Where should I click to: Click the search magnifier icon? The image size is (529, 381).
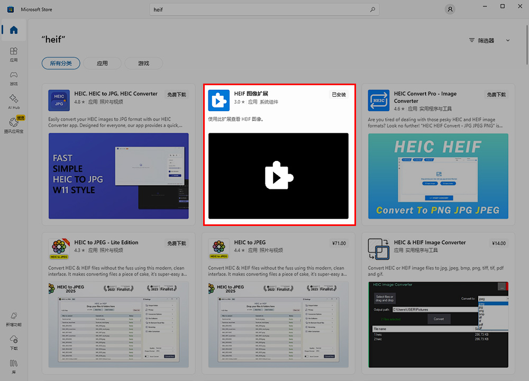(372, 10)
